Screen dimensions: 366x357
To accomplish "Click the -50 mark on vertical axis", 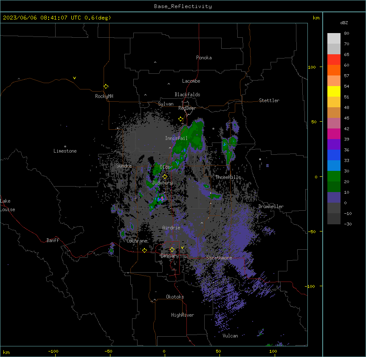I will click(x=312, y=231).
